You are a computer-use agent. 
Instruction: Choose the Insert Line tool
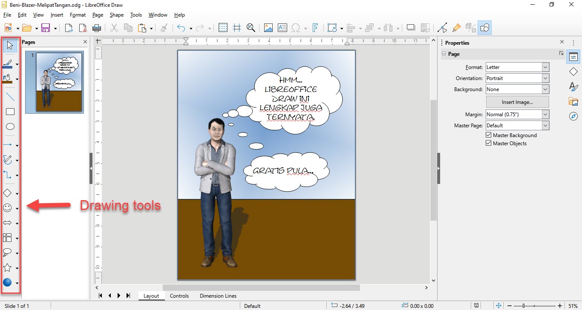point(10,97)
